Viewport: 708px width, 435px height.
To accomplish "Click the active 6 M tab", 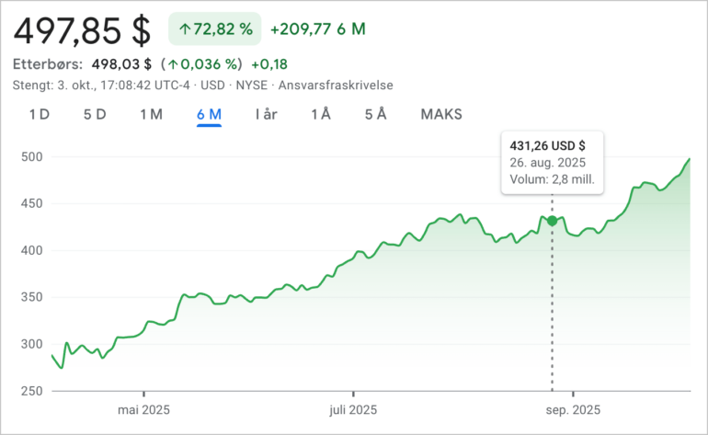I will click(x=209, y=115).
